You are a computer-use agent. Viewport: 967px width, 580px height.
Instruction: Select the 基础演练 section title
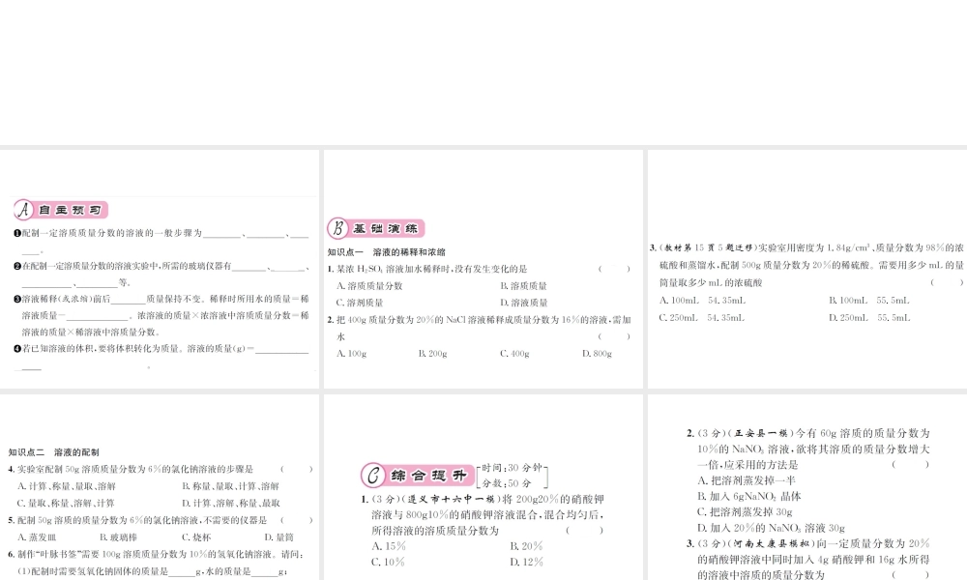tap(386, 229)
